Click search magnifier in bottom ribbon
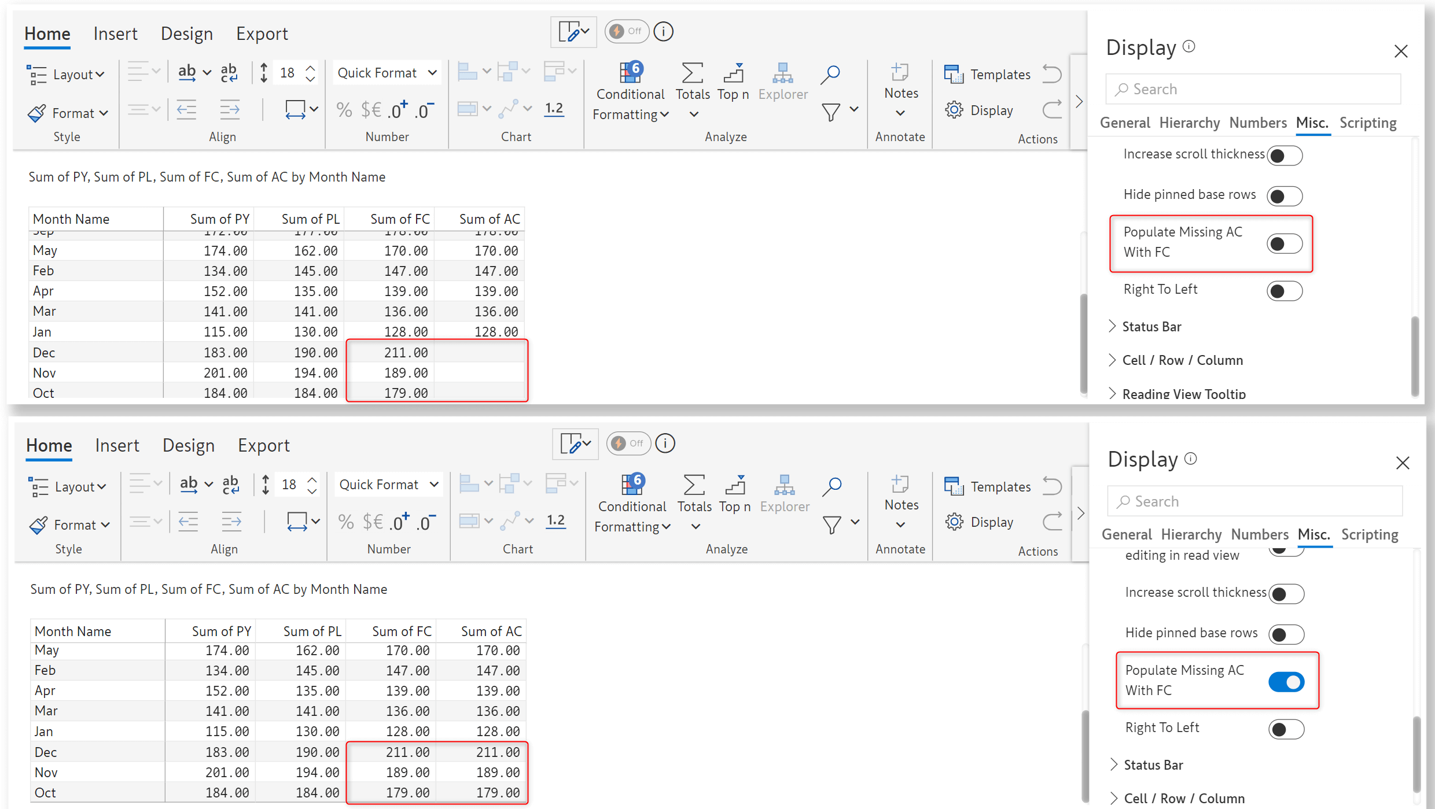 click(x=832, y=486)
